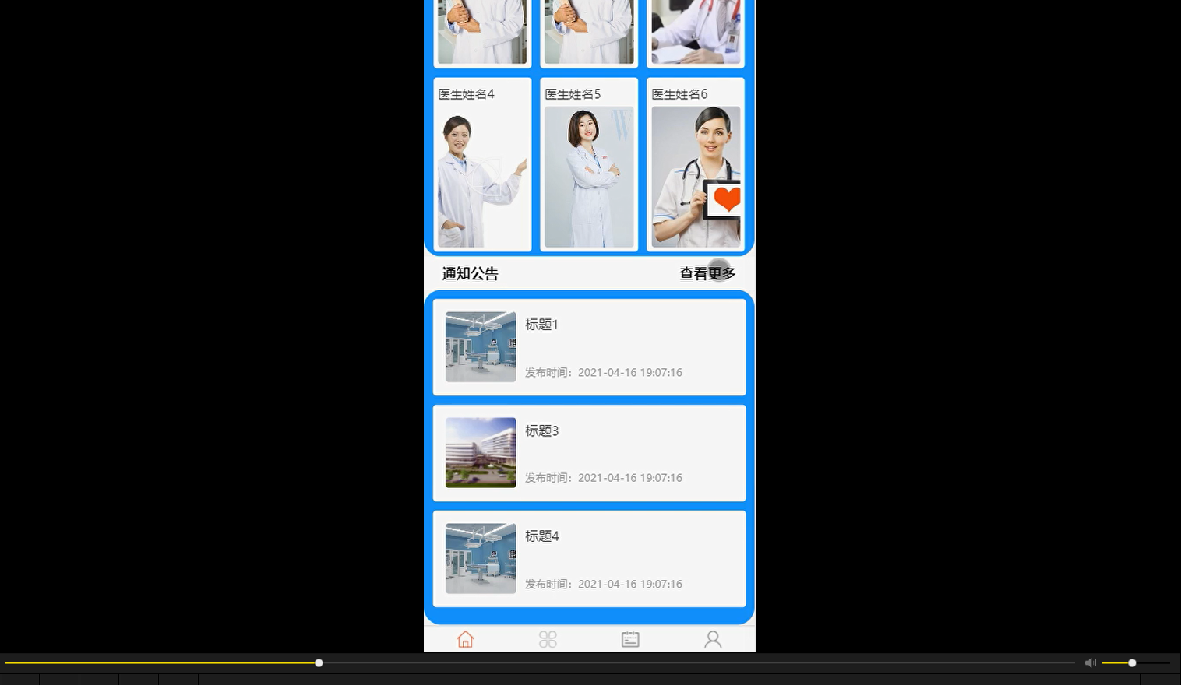The image size is (1181, 685).
Task: Click the 医生姓名6 name label
Action: click(x=679, y=94)
